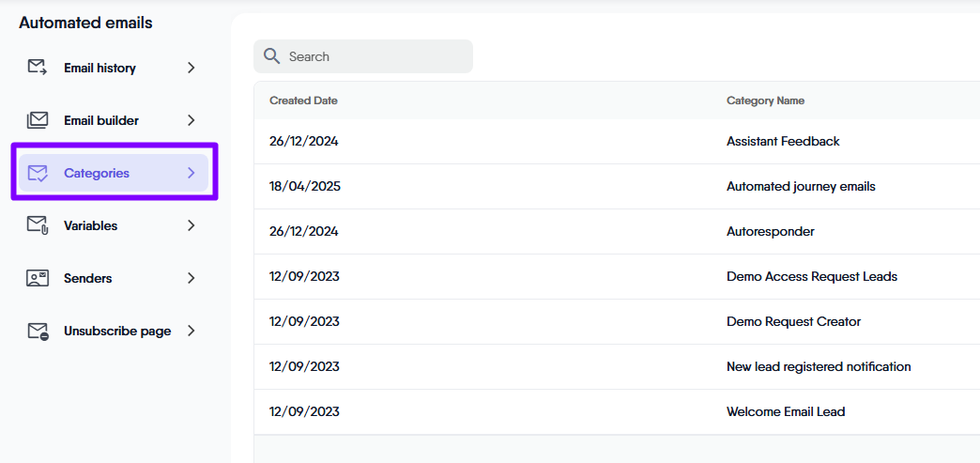Expand the Unsubscribe page chevron arrow
The width and height of the screenshot is (980, 463).
[191, 331]
